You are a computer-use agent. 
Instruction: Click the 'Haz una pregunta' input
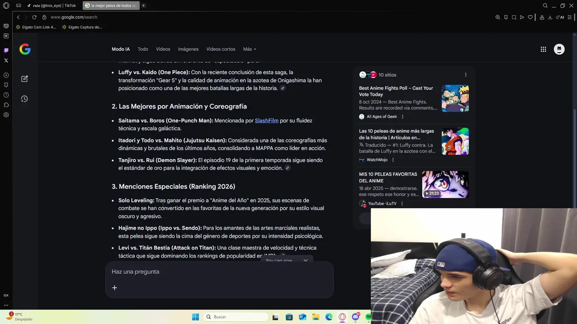pos(220,272)
